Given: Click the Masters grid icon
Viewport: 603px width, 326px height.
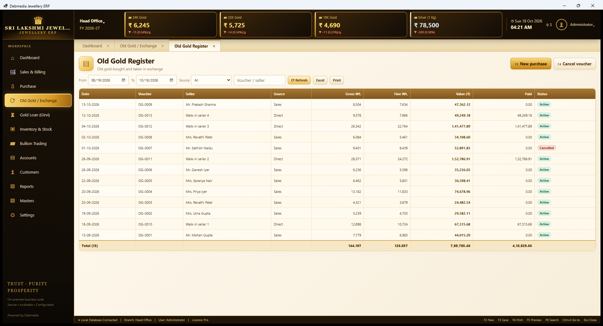Looking at the screenshot, I should point(13,201).
